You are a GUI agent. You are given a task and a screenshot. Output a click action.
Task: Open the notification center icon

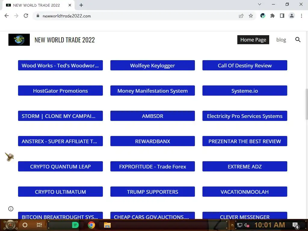[296, 225]
